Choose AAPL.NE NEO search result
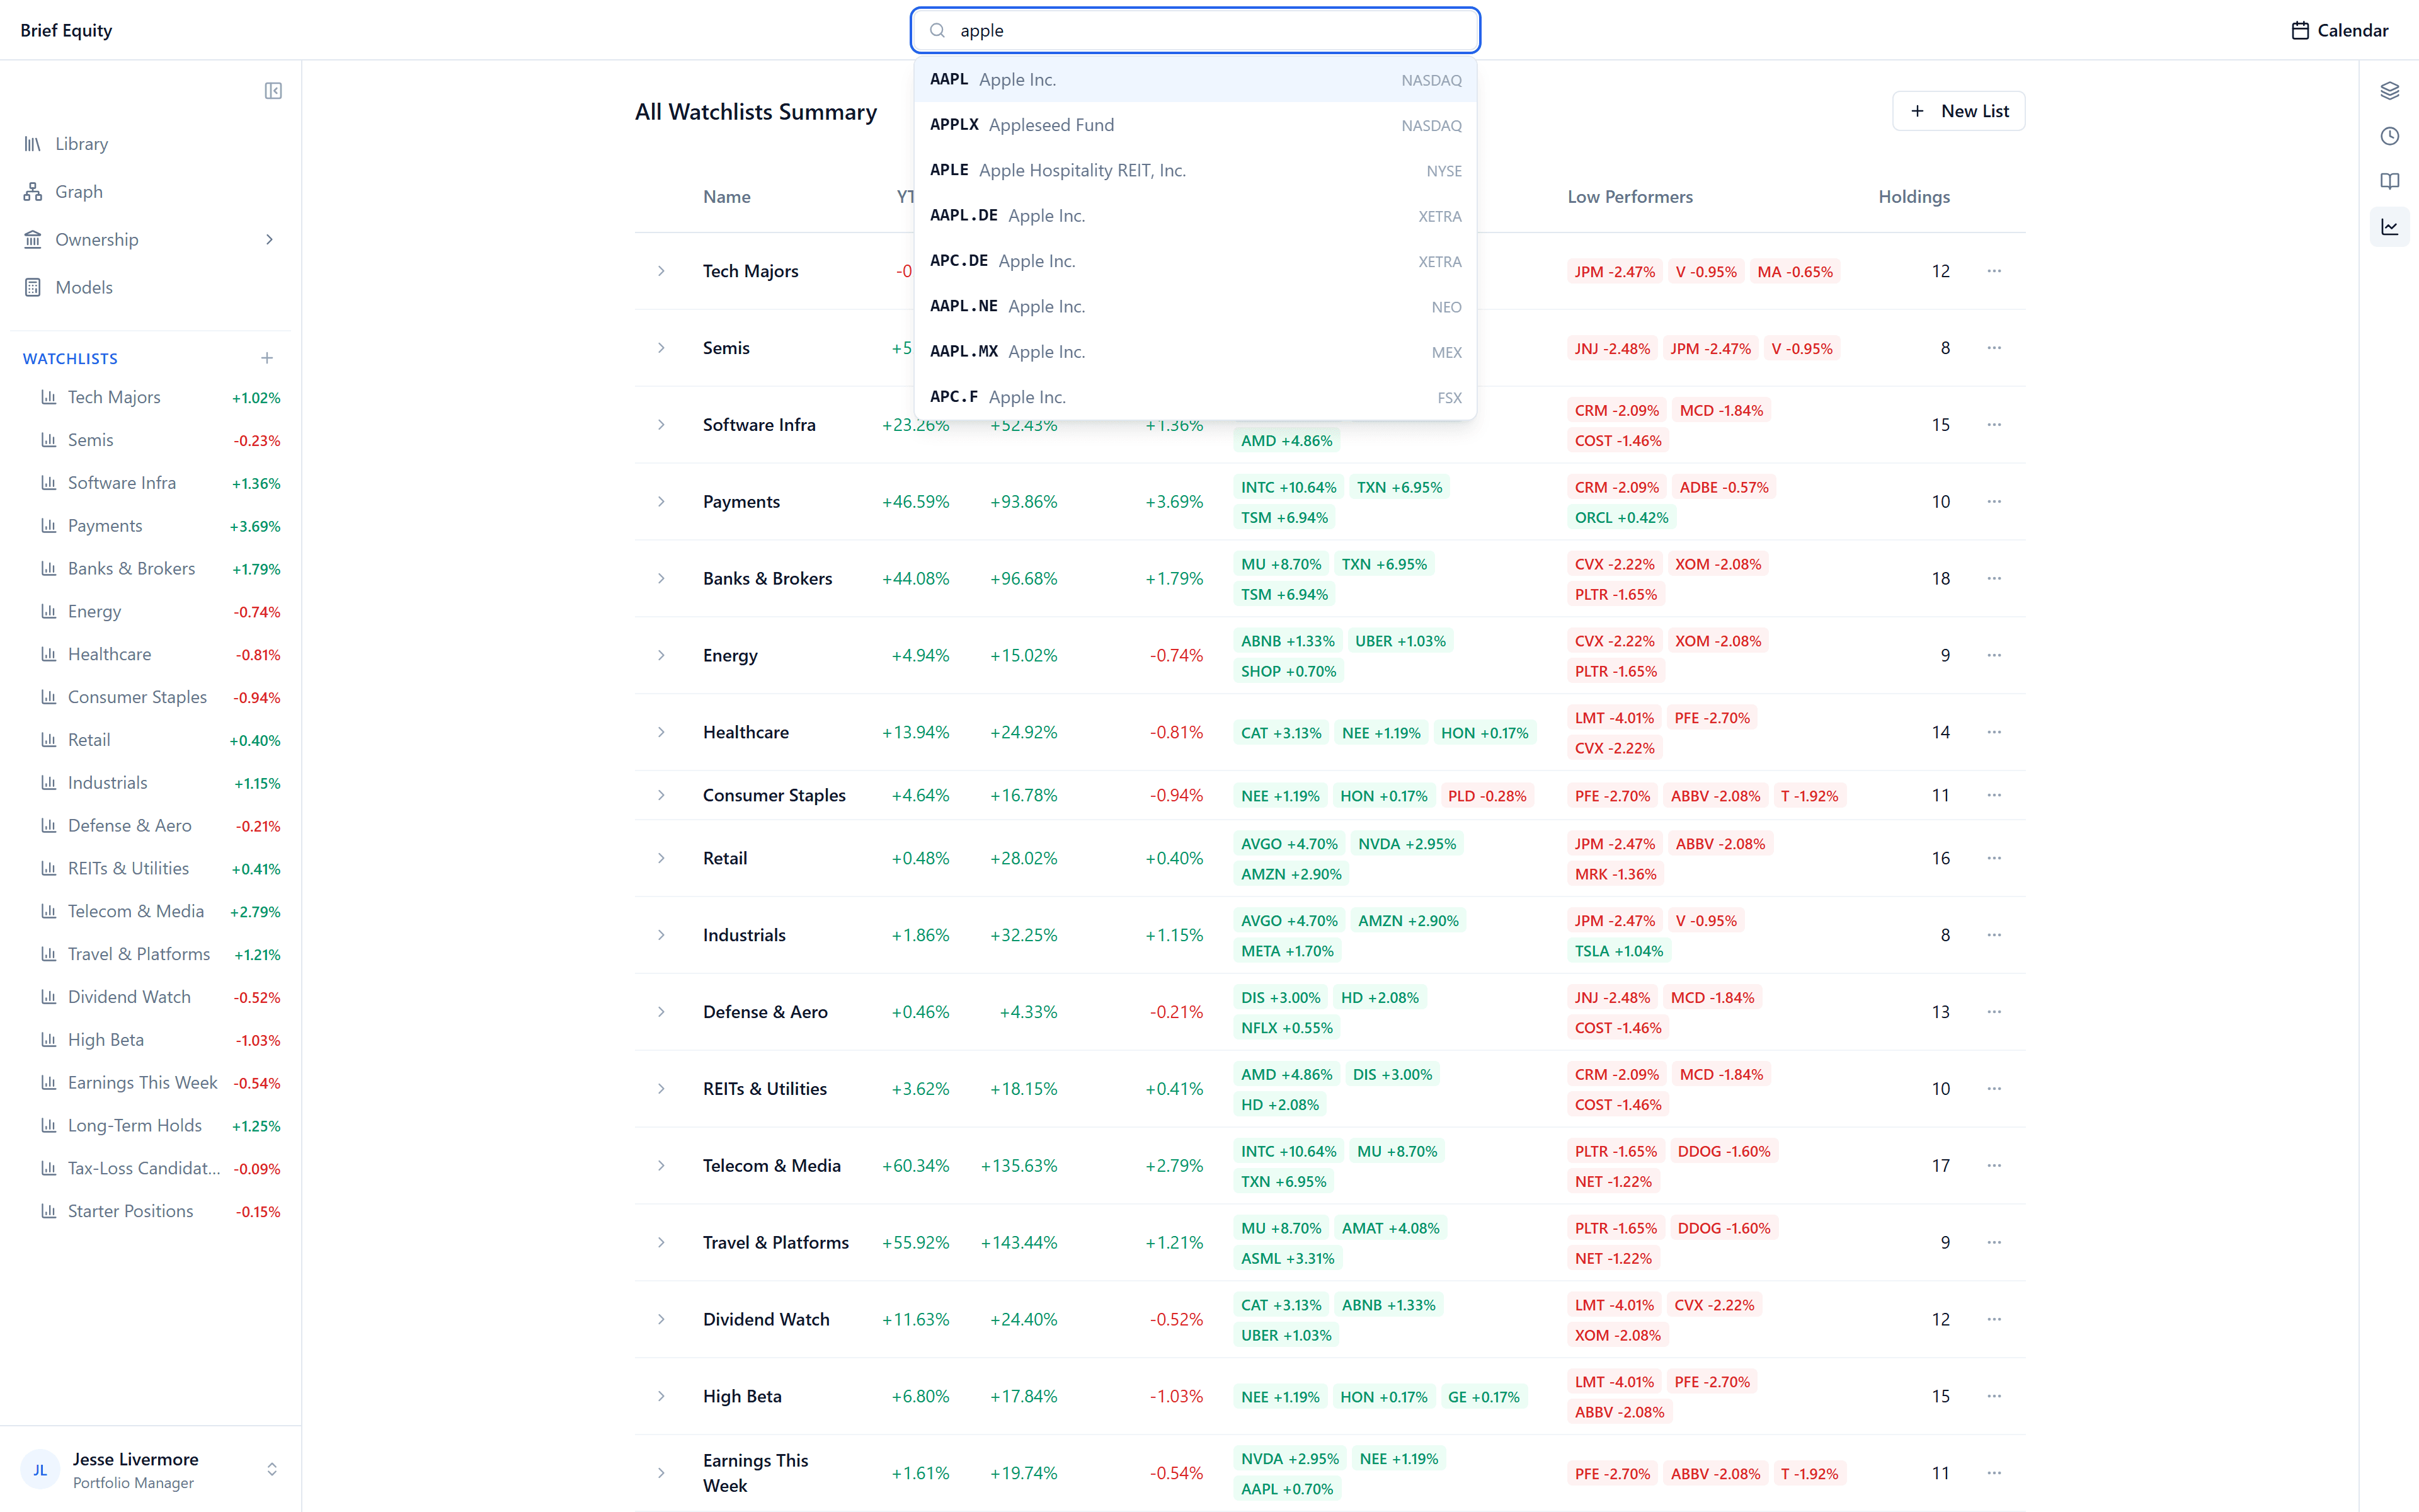The image size is (2419, 1512). [1194, 307]
